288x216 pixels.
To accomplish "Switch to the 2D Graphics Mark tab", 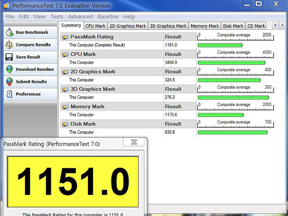I will pyautogui.click(x=128, y=26).
